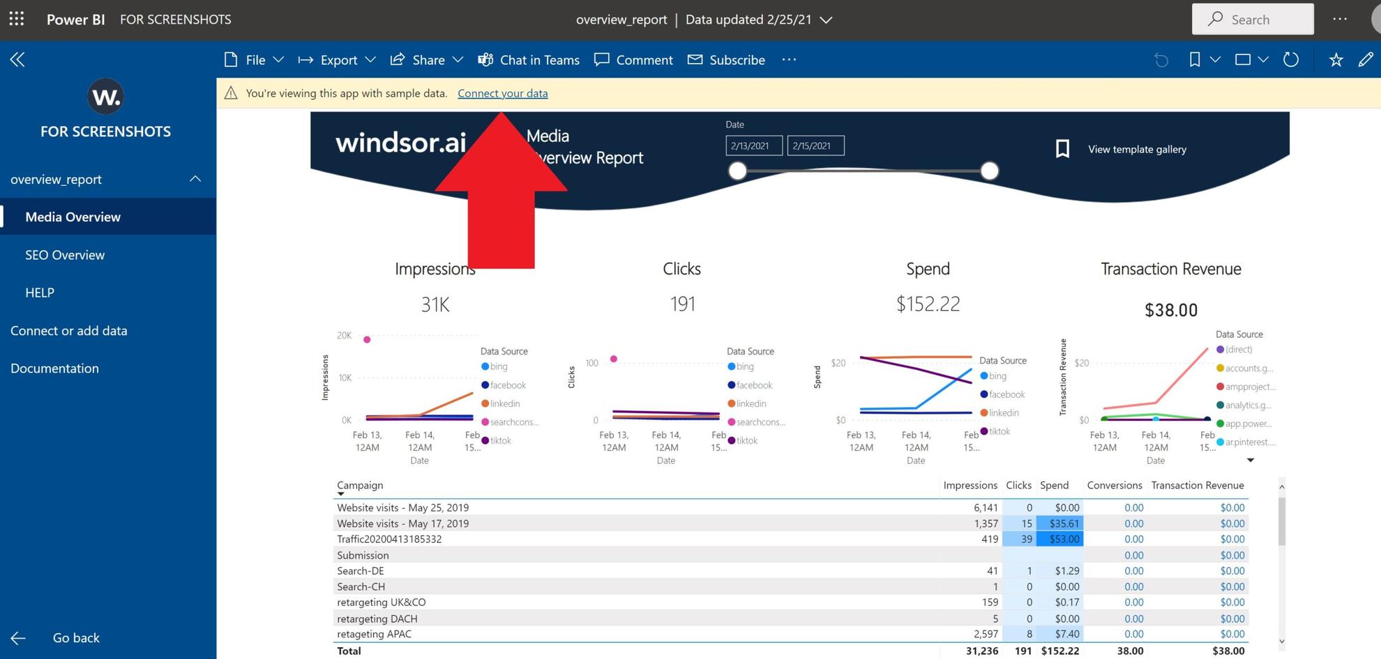
Task: Collapse the overview_report section
Action: [195, 178]
